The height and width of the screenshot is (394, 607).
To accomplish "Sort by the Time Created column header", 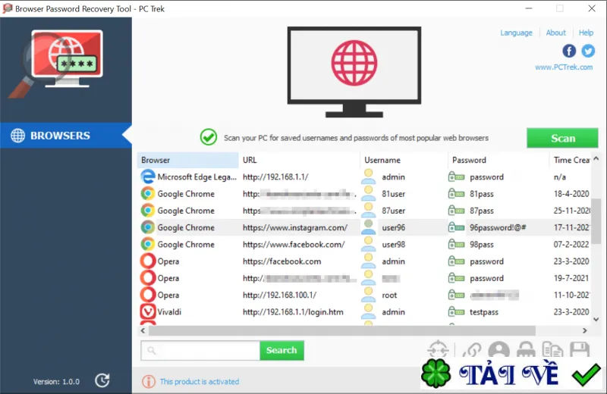I will [x=571, y=160].
